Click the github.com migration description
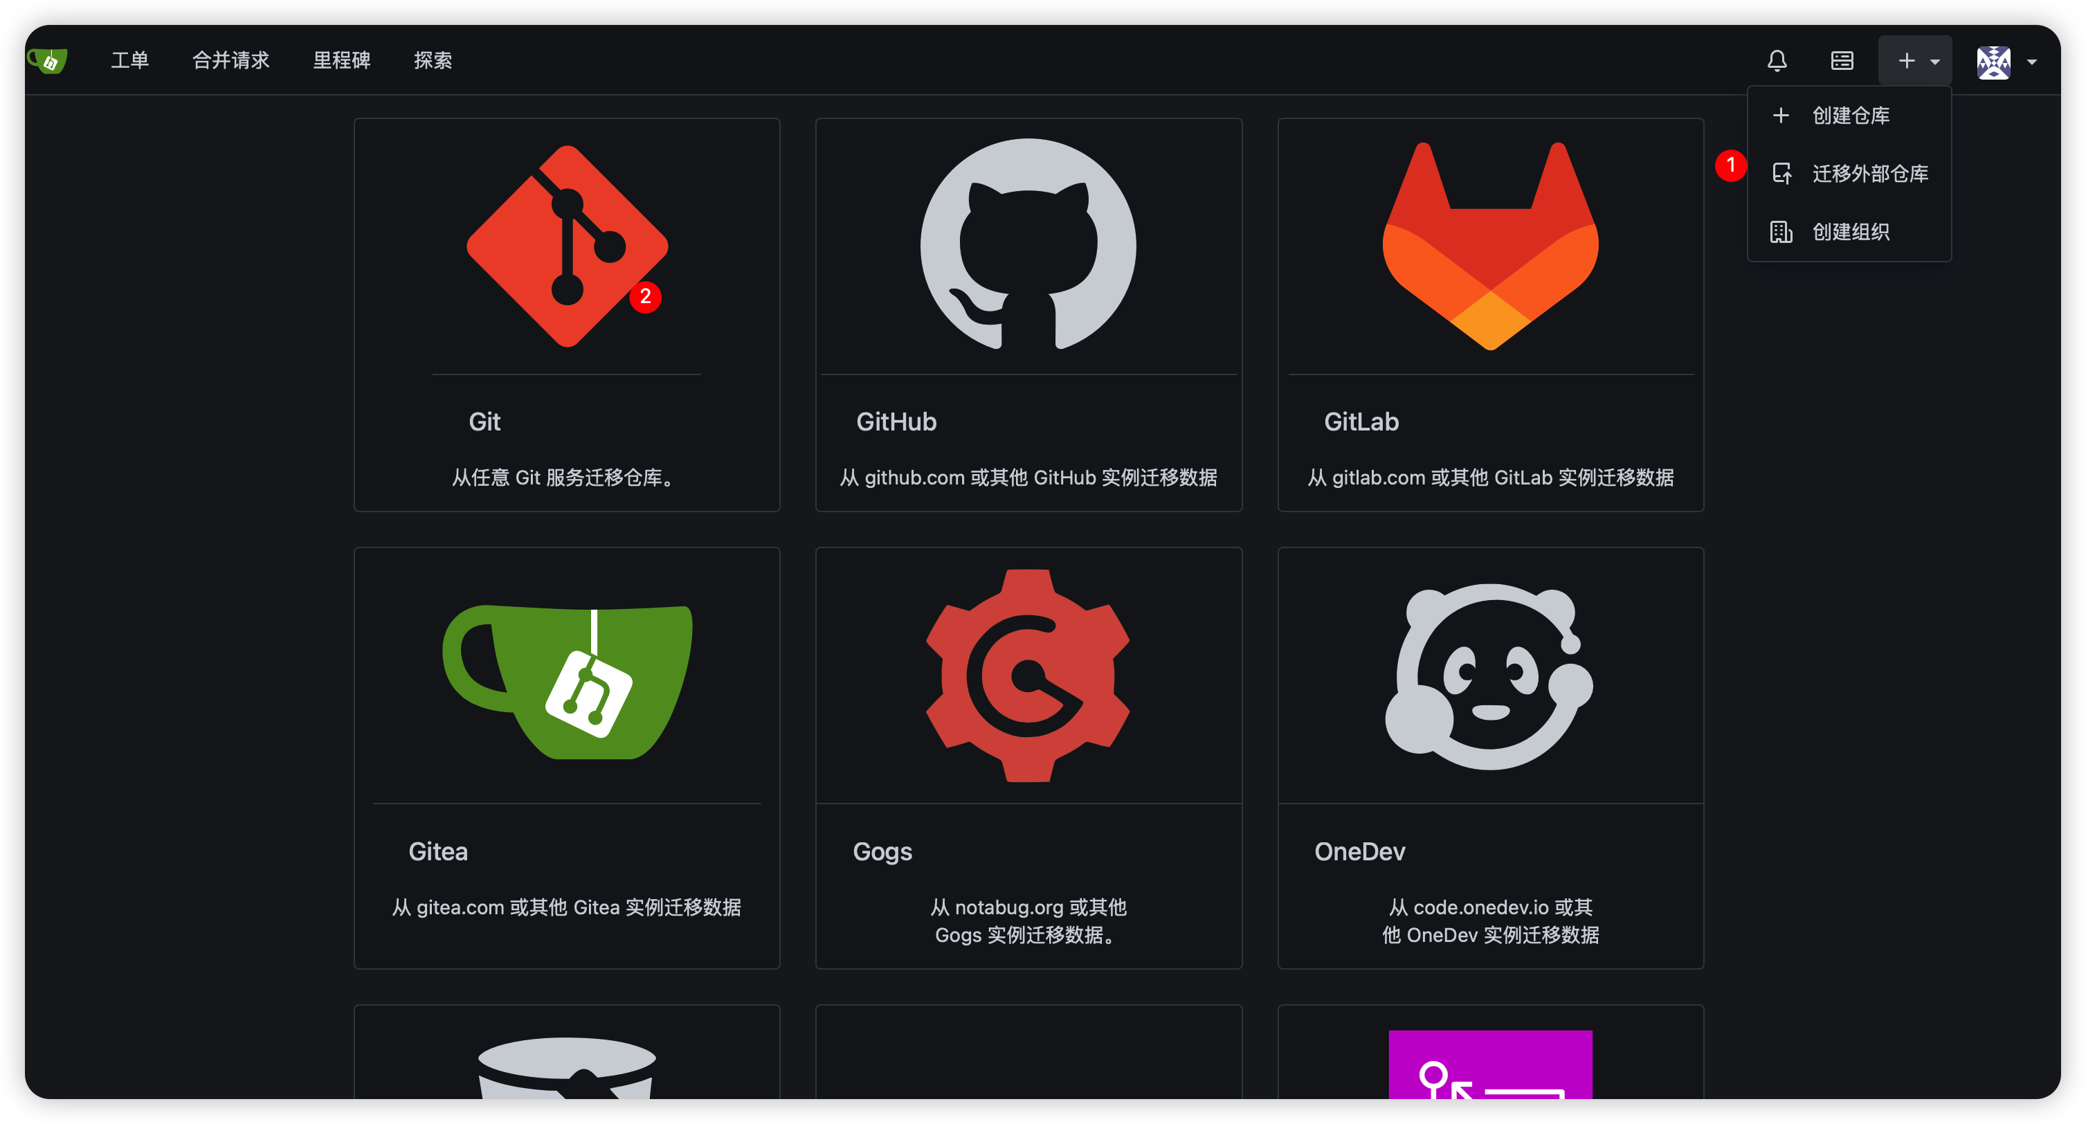Screen dimensions: 2086x1124 click(x=1028, y=478)
